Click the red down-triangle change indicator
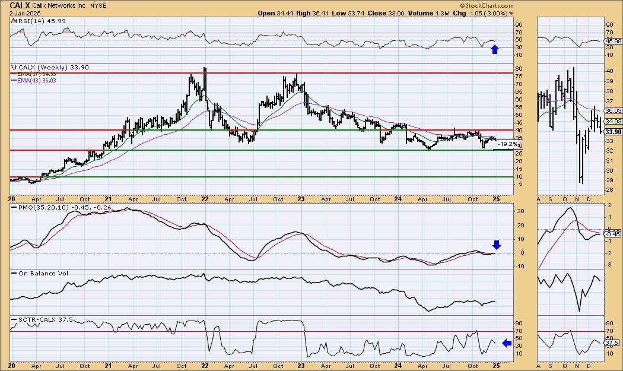 pos(511,14)
